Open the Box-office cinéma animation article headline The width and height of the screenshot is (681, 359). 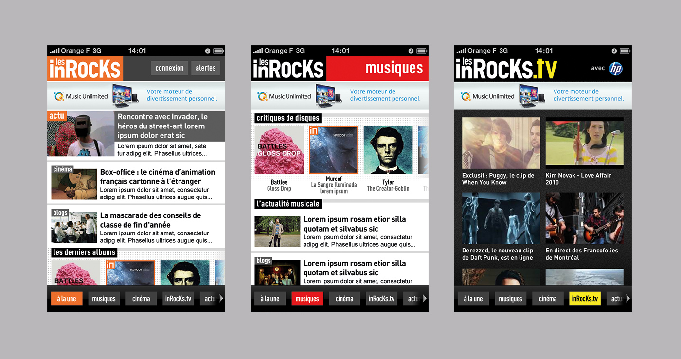click(x=158, y=177)
